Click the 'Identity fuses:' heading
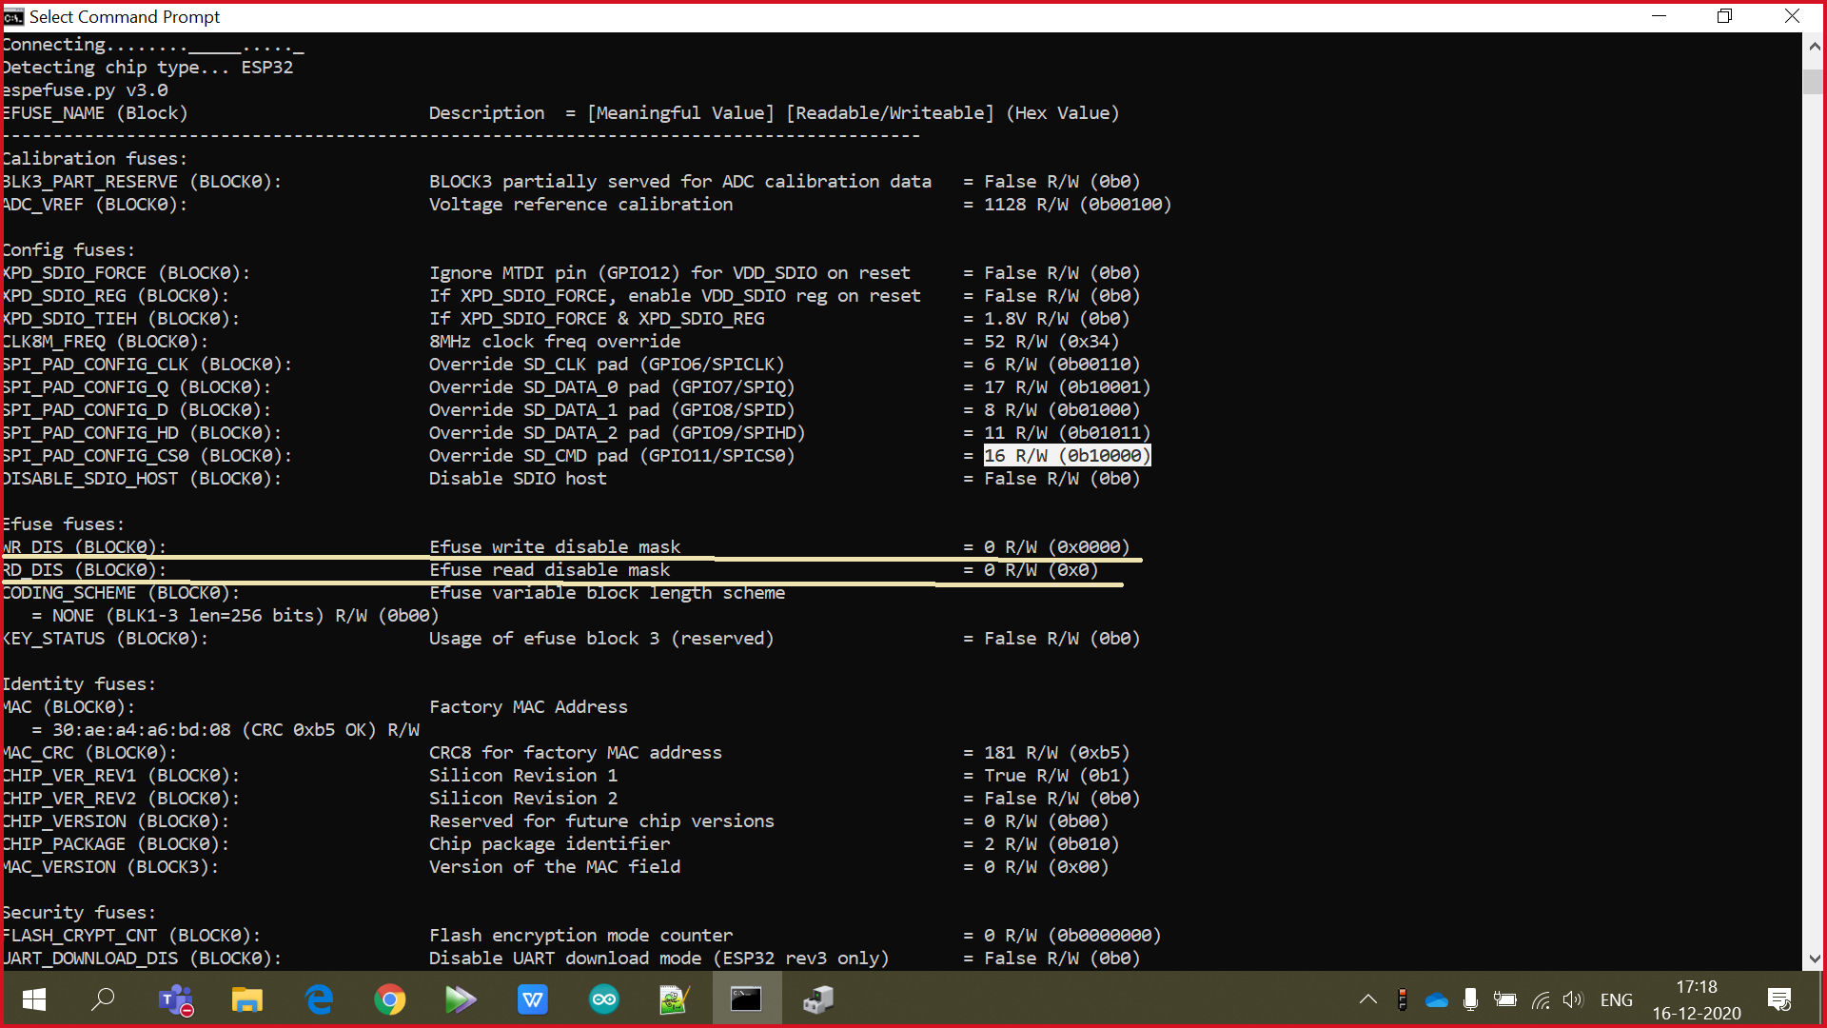 click(x=79, y=684)
